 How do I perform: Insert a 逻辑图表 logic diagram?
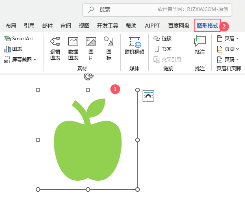pyautogui.click(x=55, y=49)
